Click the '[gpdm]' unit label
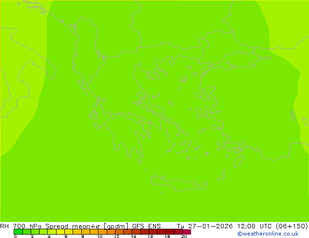 tap(116, 226)
